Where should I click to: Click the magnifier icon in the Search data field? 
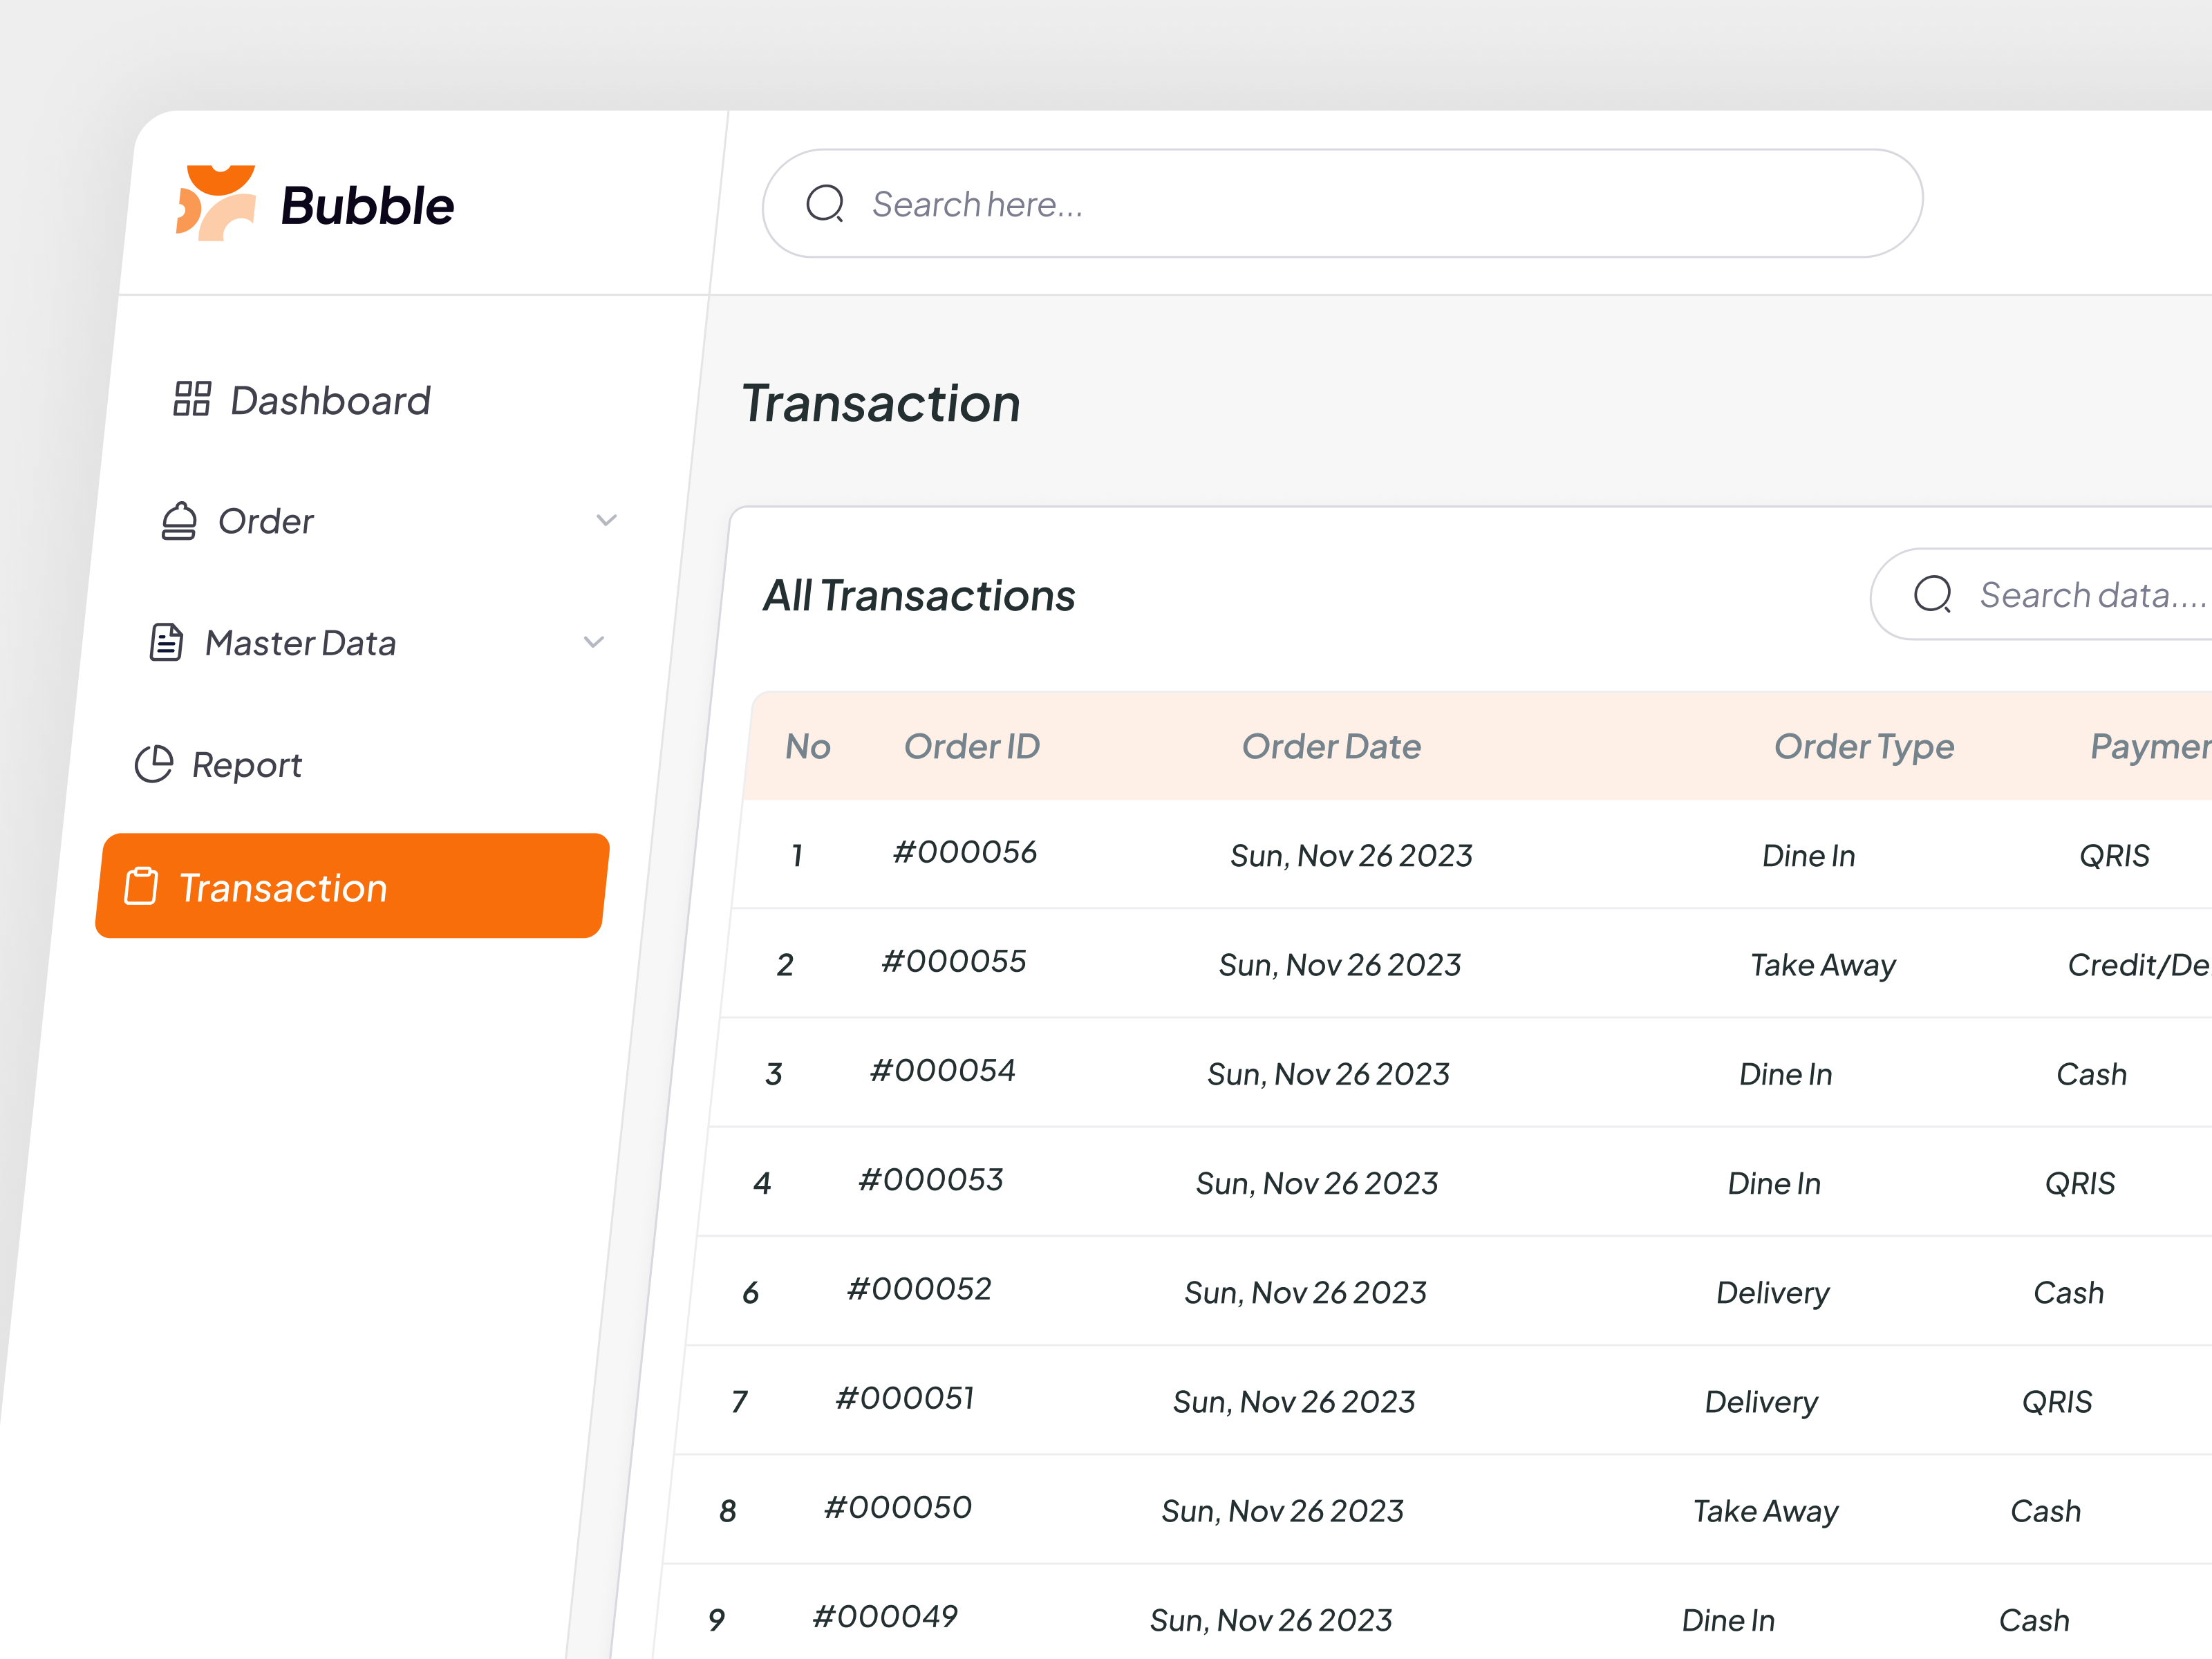[x=1933, y=595]
